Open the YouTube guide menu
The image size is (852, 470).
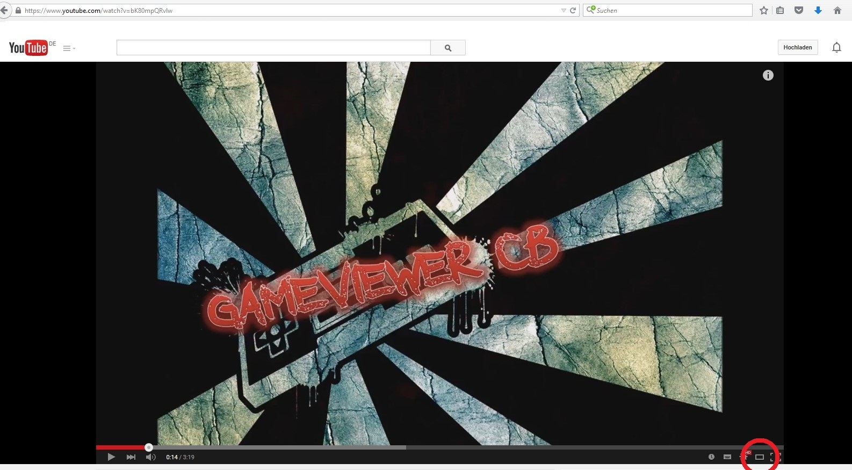(68, 48)
